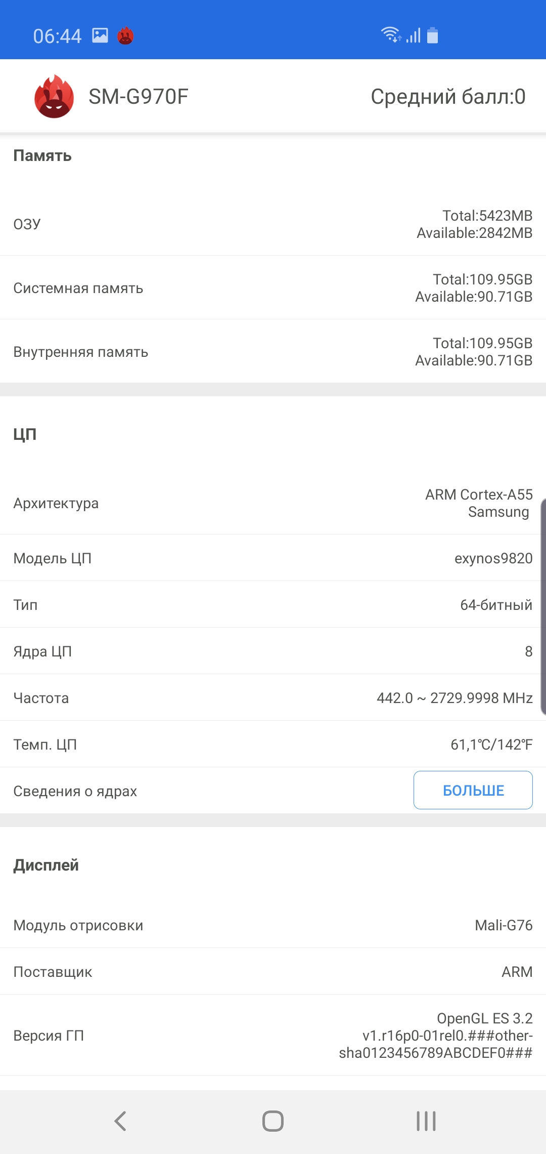Tap the Модуль отрисовки Mali-G76 row

click(x=273, y=925)
